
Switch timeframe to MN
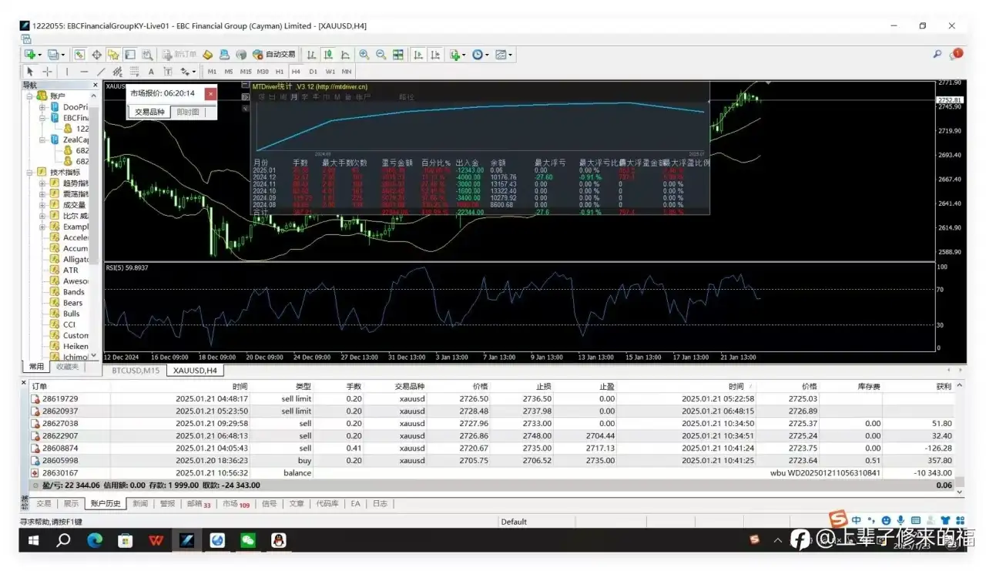(346, 72)
